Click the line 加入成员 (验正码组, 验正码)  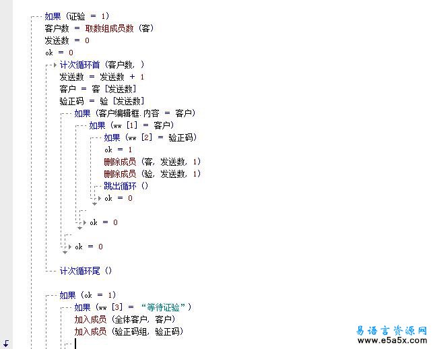coord(129,331)
